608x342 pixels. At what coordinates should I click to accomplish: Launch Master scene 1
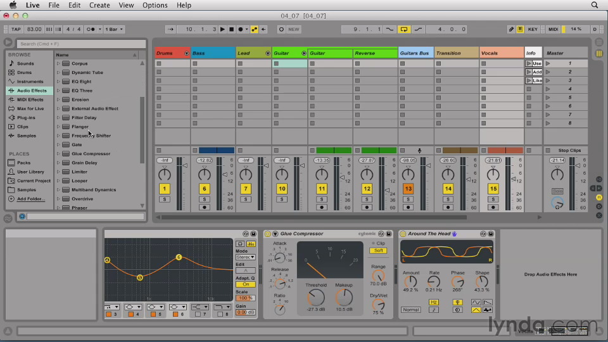pos(548,63)
